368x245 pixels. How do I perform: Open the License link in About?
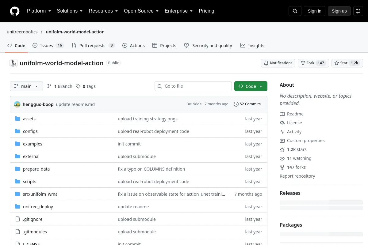coord(291,123)
